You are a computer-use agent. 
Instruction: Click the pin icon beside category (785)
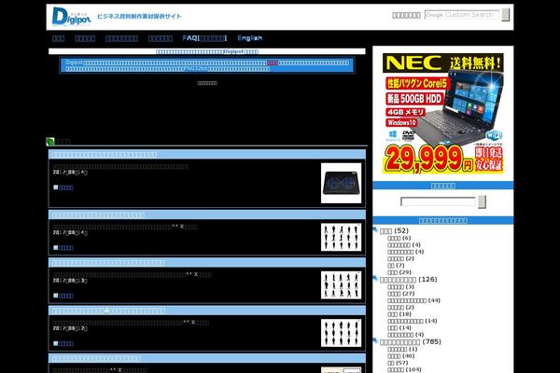375,341
